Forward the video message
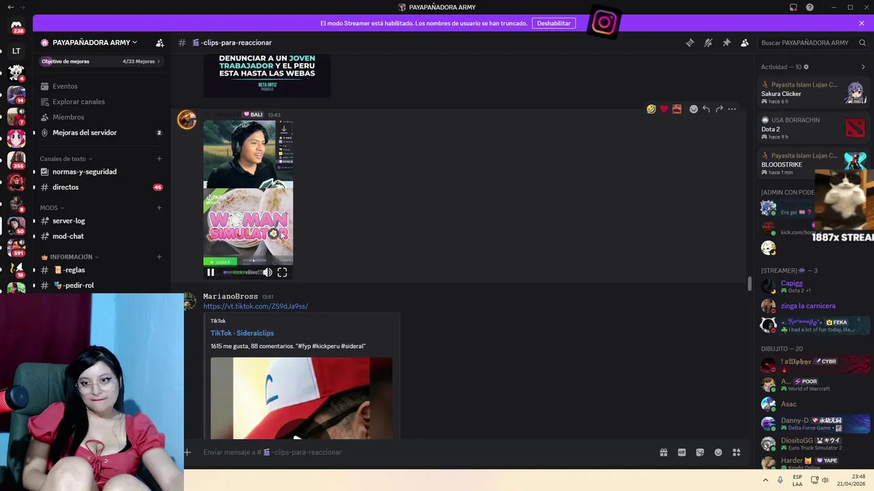 click(x=719, y=109)
